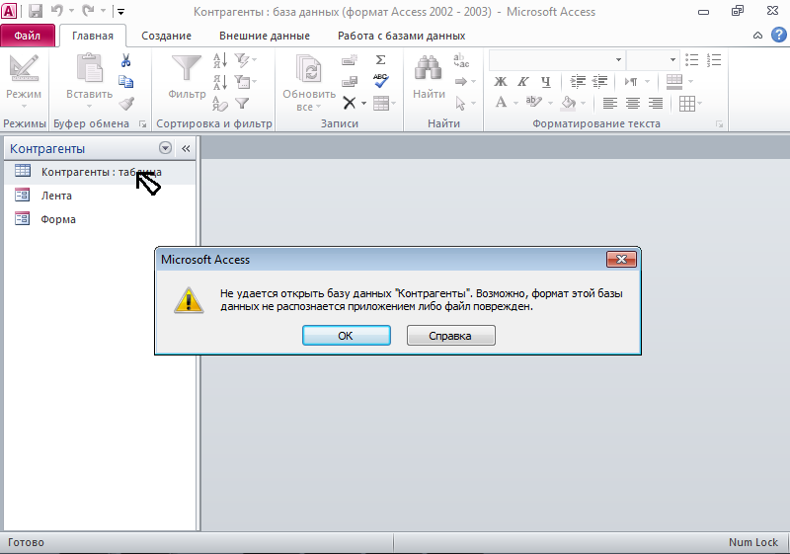
Task: Open Customize Quick Access Toolbar dropdown
Action: tap(120, 11)
